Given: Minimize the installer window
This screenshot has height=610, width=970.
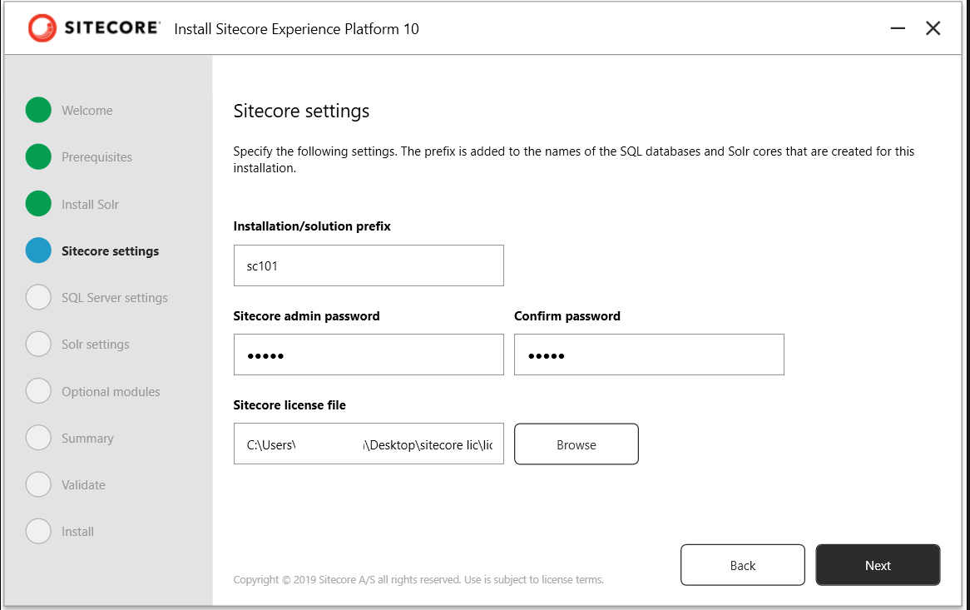Looking at the screenshot, I should pos(898,28).
